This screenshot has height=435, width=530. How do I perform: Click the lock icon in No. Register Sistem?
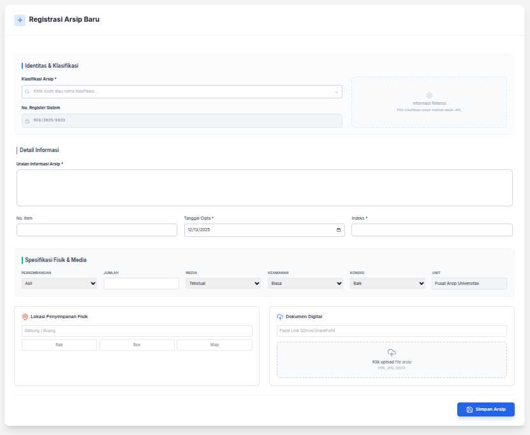pyautogui.click(x=27, y=121)
